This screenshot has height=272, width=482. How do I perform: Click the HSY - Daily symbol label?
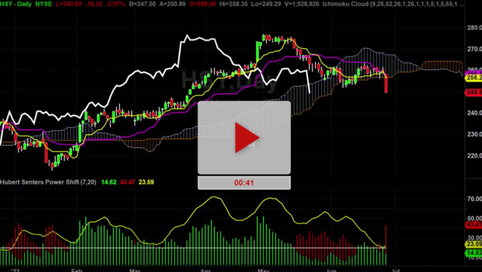tap(19, 5)
